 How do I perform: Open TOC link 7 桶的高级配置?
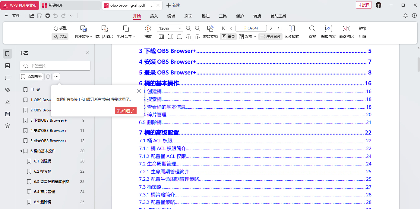point(255,132)
